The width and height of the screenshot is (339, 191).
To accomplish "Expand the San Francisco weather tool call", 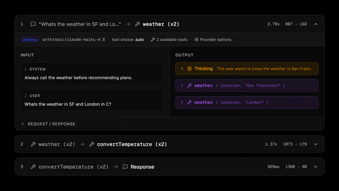I will point(182,85).
